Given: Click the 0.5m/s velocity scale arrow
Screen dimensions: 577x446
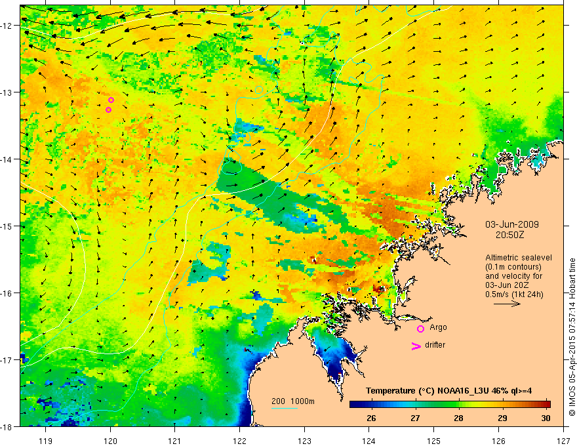Looking at the screenshot, I should coord(507,304).
